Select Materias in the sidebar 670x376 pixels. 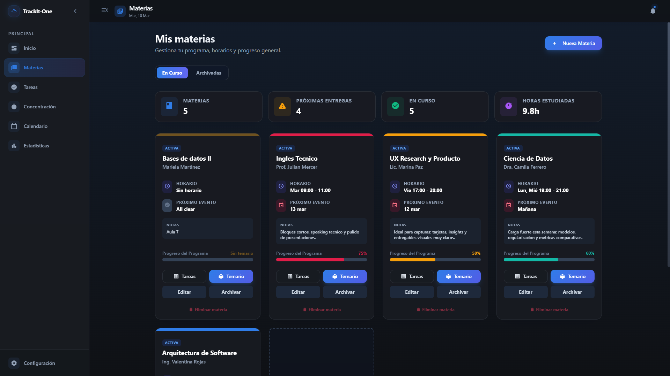point(44,68)
